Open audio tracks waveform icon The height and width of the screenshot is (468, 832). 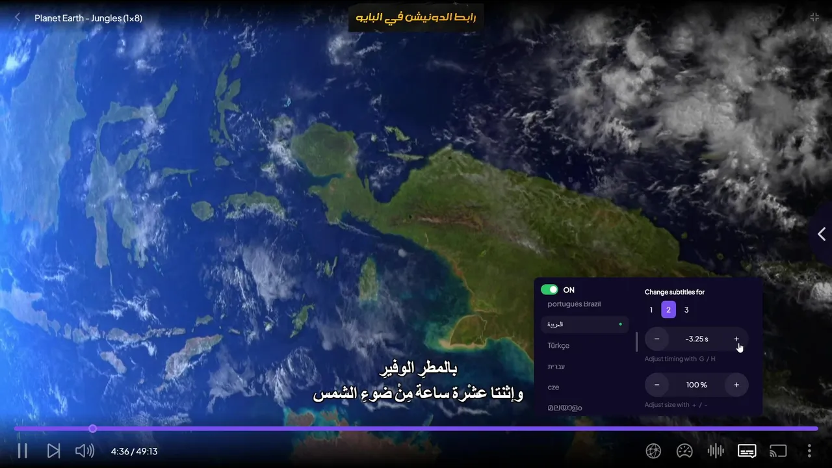pyautogui.click(x=716, y=450)
